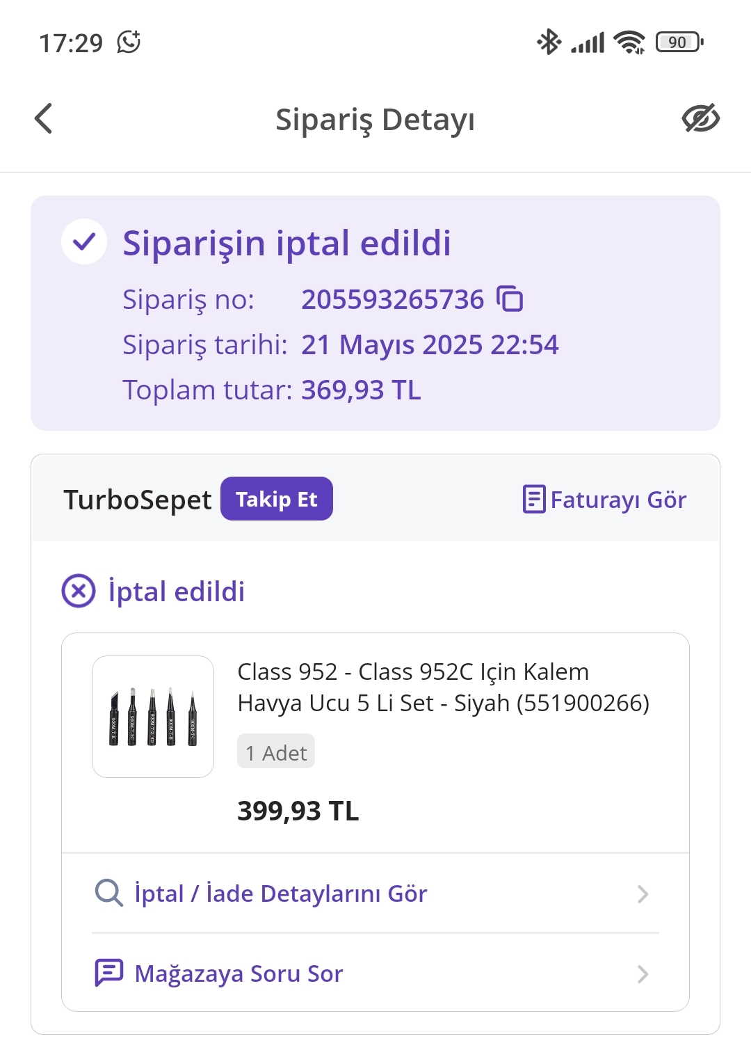Tap the magnifier icon for cancellation details

tap(108, 893)
